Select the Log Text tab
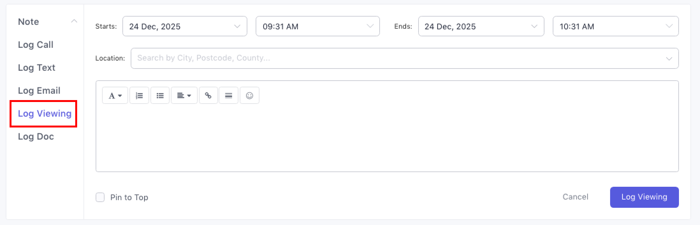This screenshot has height=225, width=700. (x=37, y=68)
